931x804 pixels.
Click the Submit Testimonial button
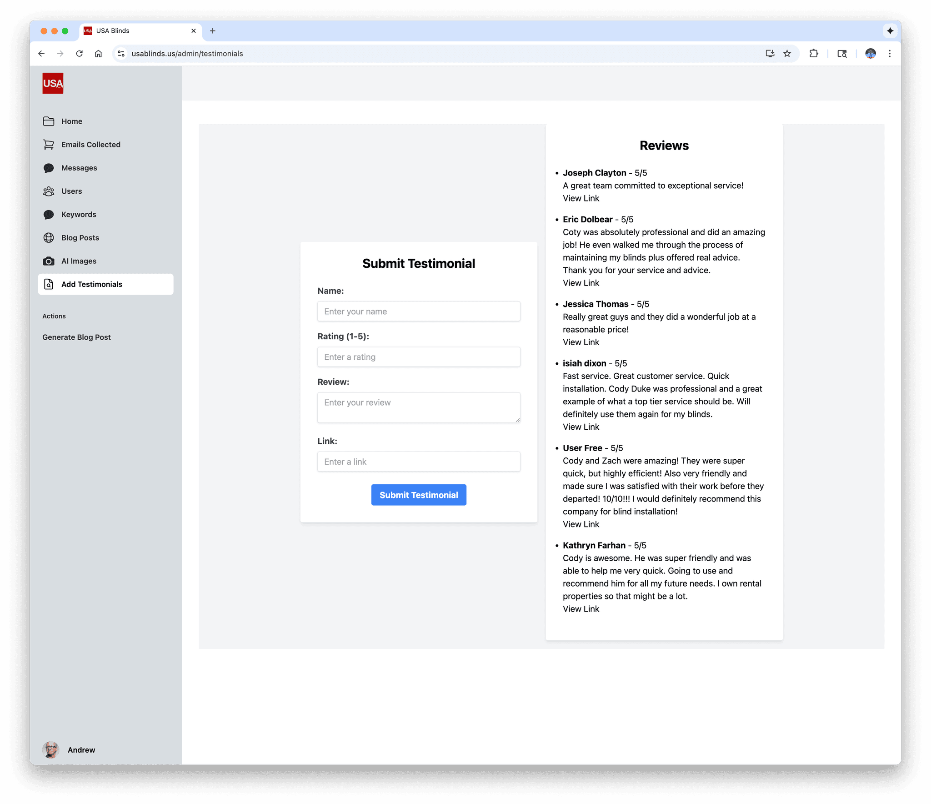tap(418, 495)
